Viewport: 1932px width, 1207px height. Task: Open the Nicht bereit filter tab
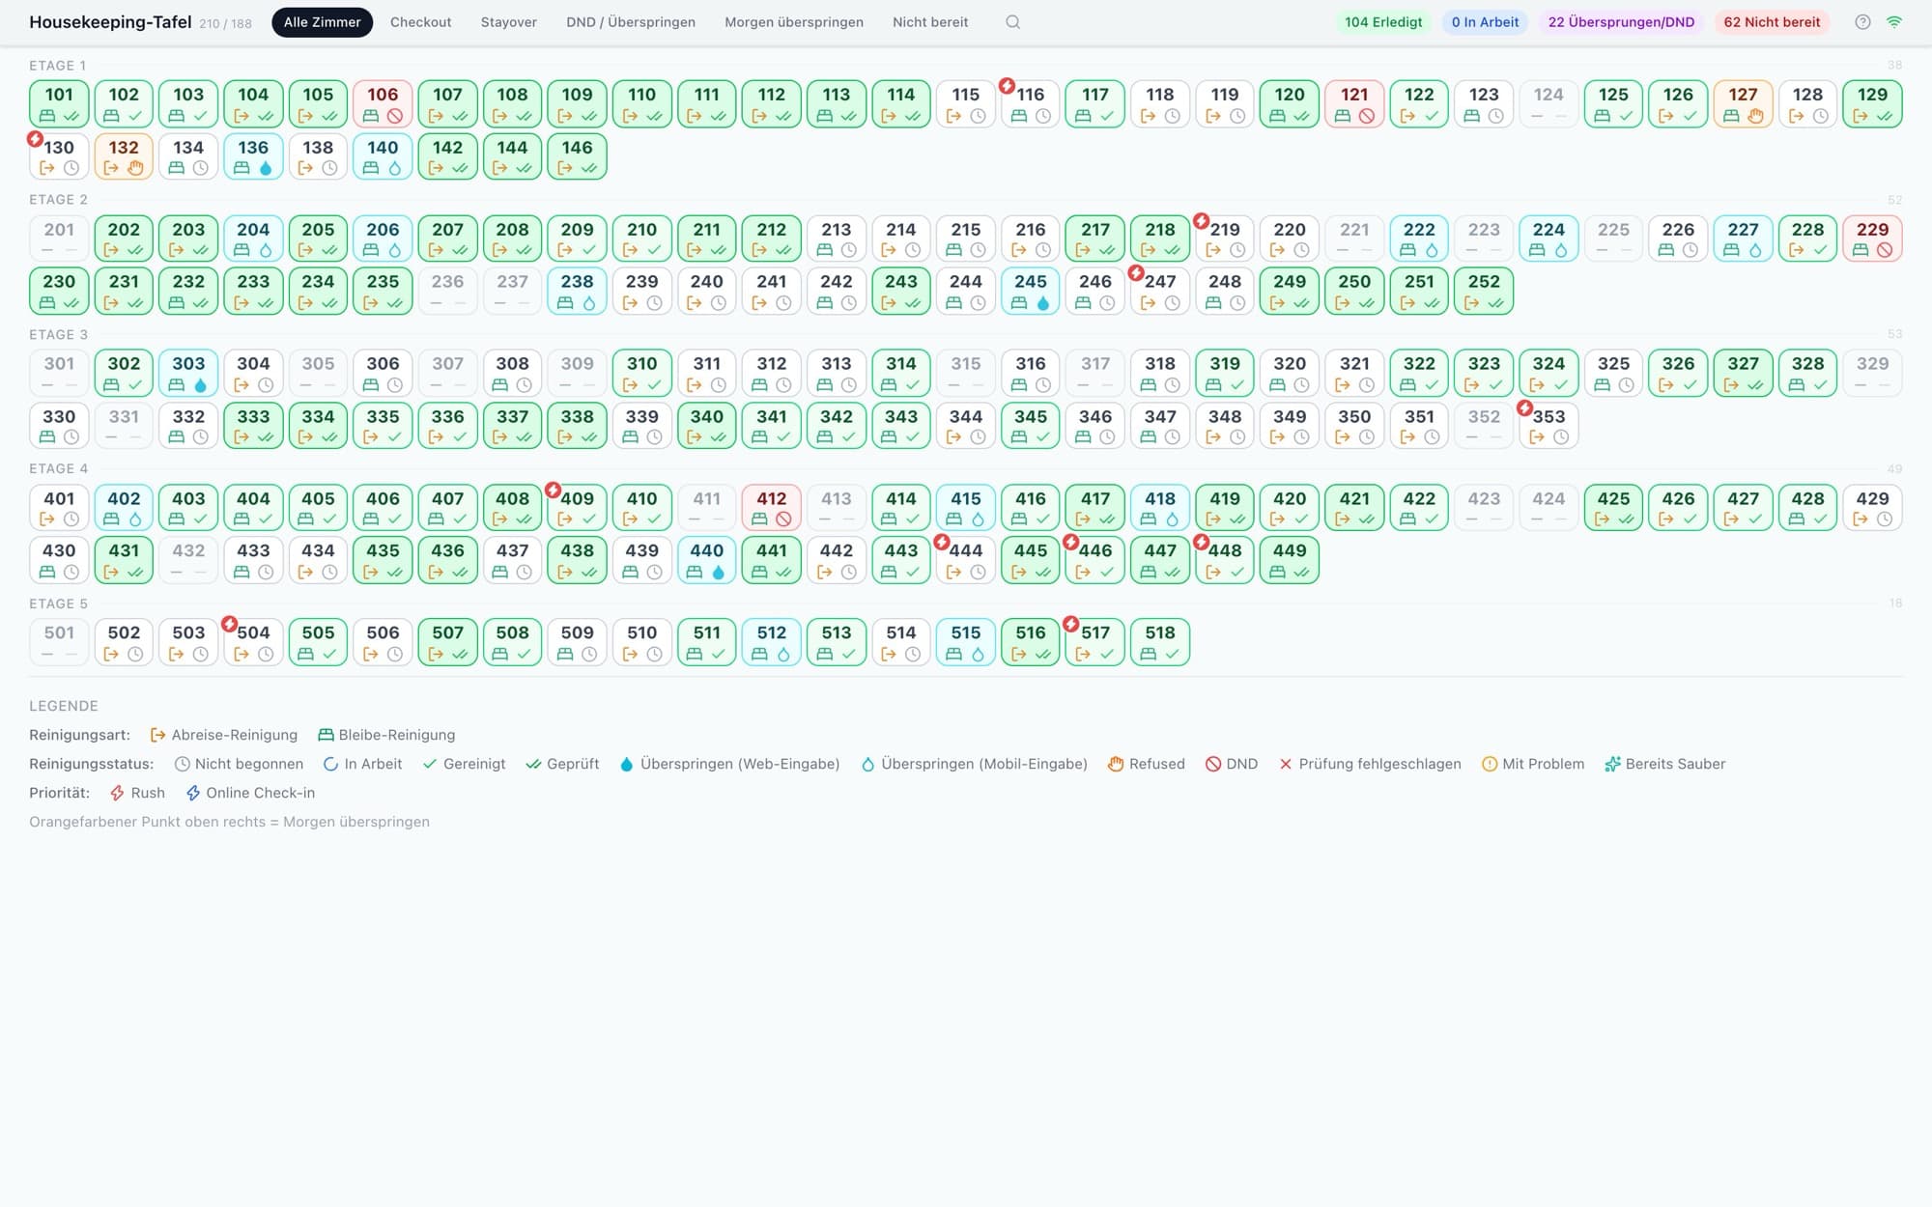(930, 22)
